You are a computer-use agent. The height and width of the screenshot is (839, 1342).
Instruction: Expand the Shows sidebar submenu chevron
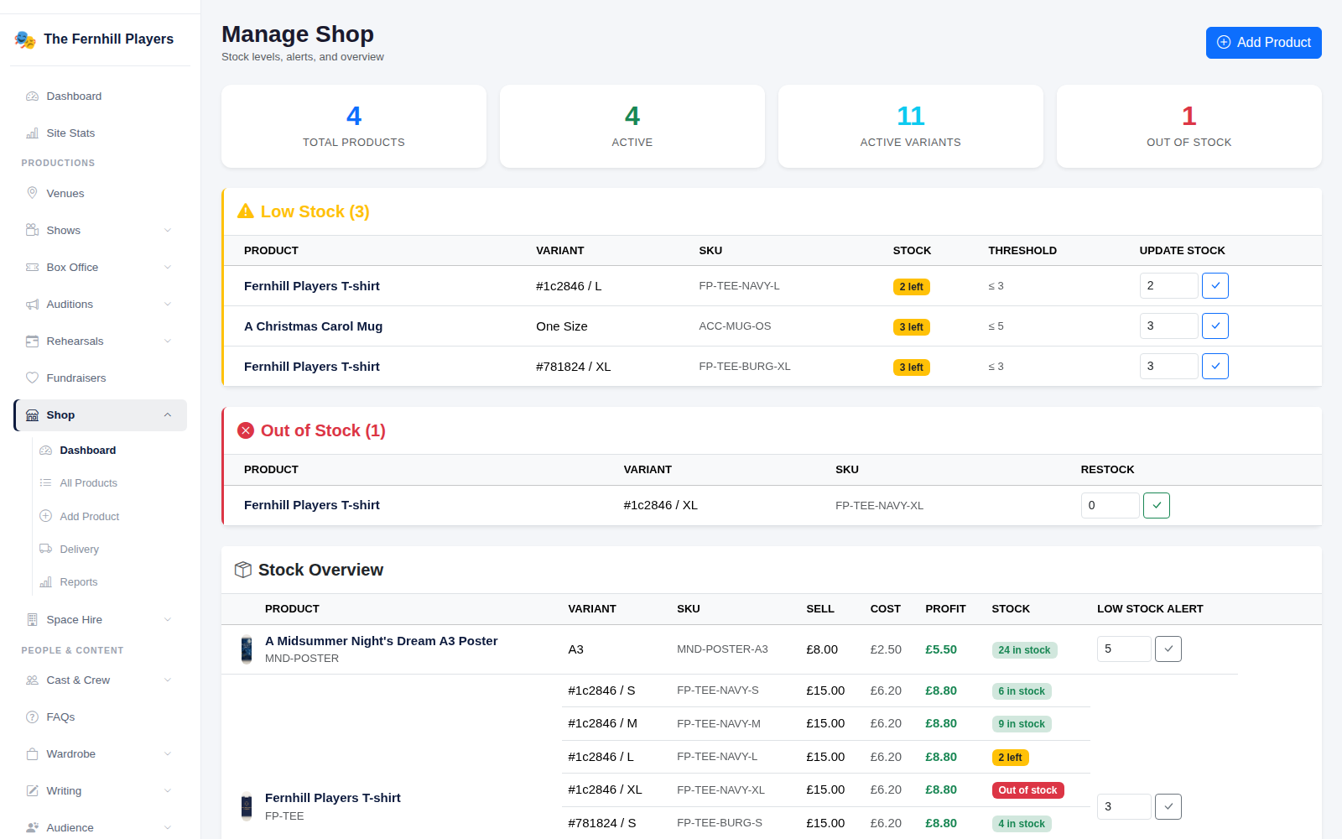click(168, 231)
